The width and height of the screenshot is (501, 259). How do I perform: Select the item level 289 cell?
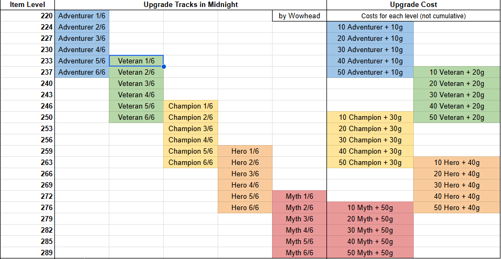click(27, 253)
